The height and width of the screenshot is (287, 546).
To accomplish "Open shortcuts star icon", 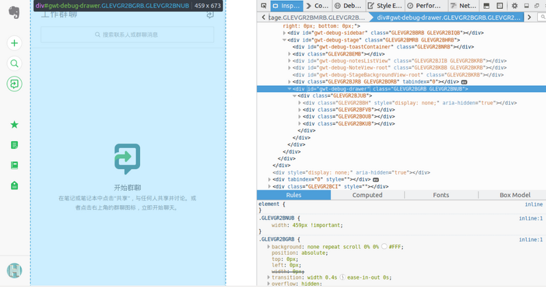I will click(x=14, y=125).
